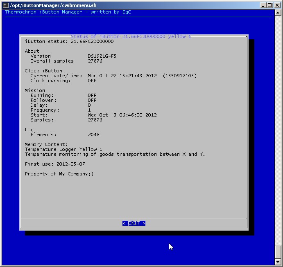The height and width of the screenshot is (267, 283).
Task: Close the cwibmmenu.sh window
Action: click(x=277, y=5)
